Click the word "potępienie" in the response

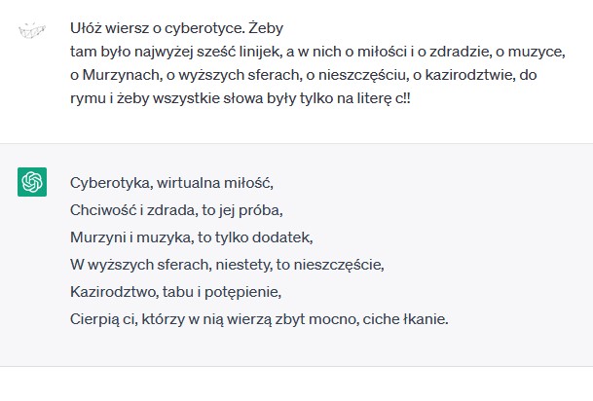pyautogui.click(x=242, y=293)
